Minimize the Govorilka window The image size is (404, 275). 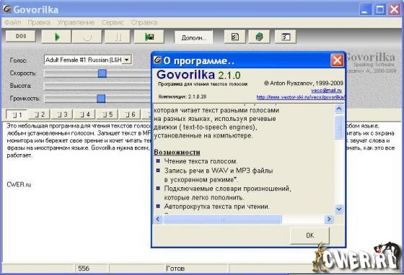(x=365, y=10)
